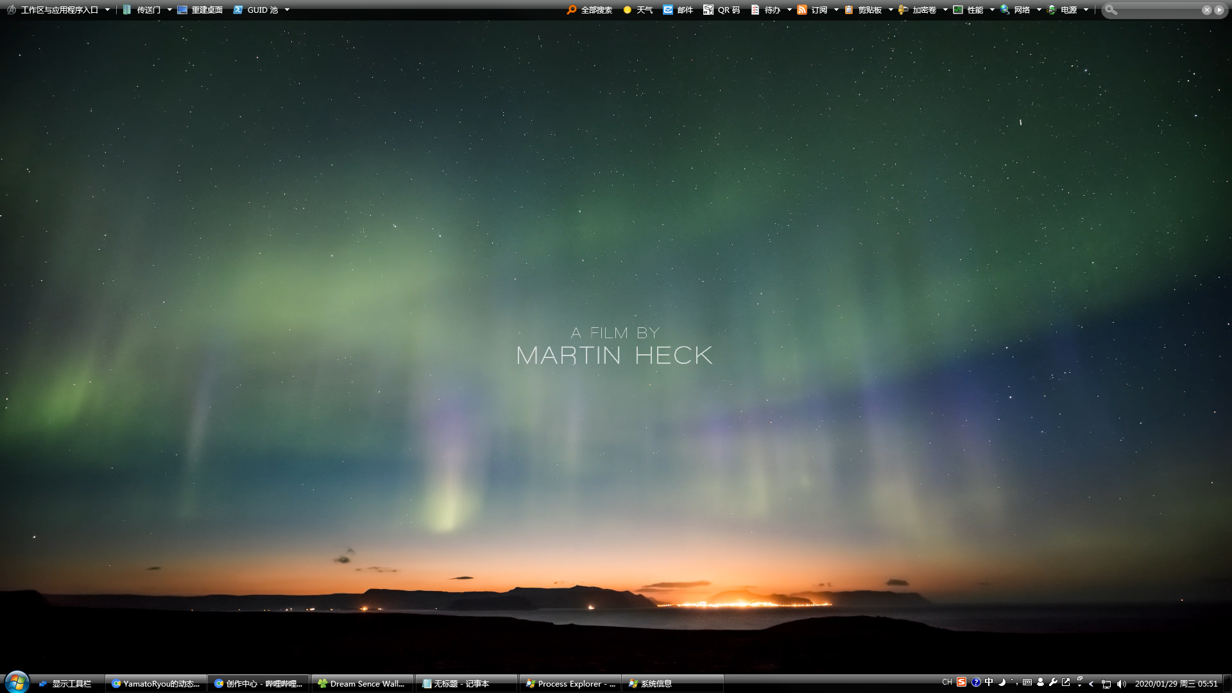Switch to Process Explorer taskbar window

(x=570, y=684)
